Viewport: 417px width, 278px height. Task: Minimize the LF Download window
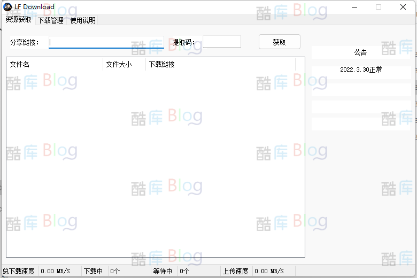click(354, 7)
